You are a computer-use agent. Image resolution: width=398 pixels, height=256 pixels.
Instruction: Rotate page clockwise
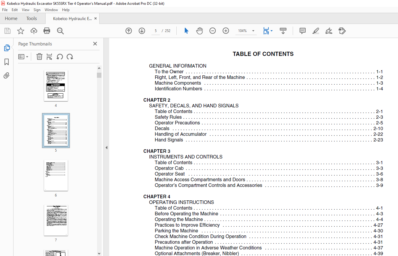(x=70, y=57)
